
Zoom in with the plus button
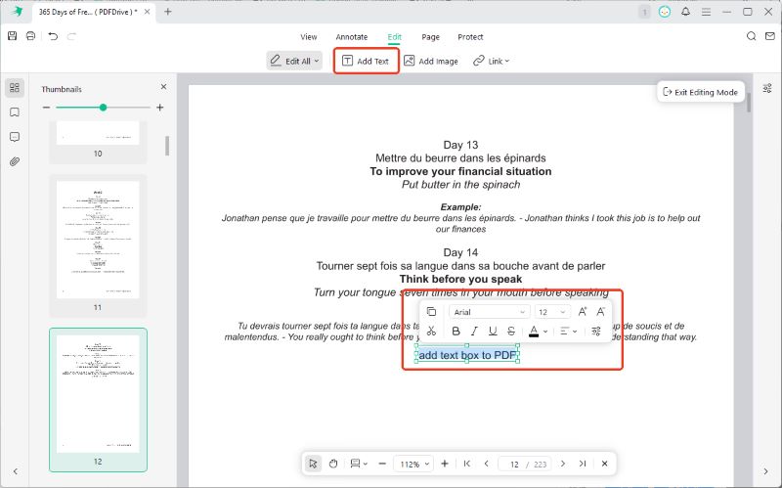445,464
